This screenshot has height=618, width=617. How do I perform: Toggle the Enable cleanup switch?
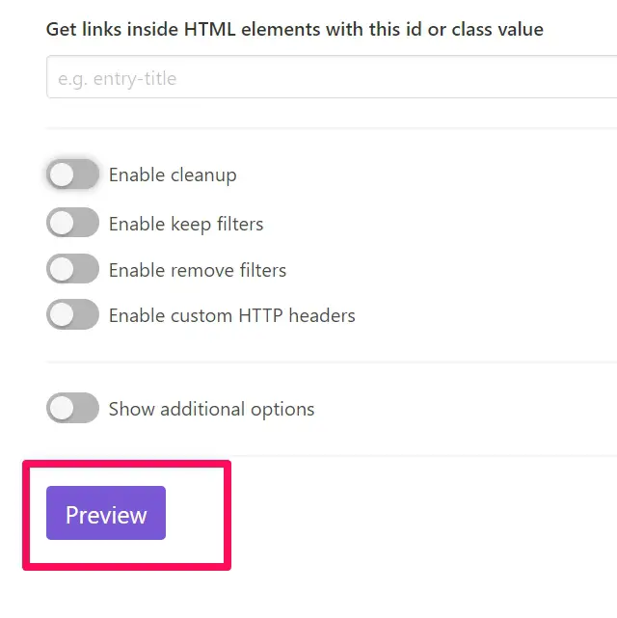tap(73, 175)
